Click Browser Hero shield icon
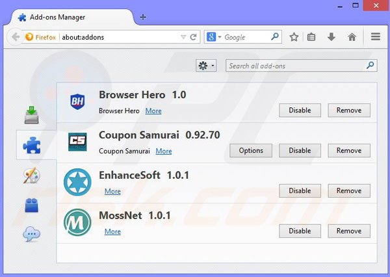The width and height of the screenshot is (390, 277). [77, 101]
